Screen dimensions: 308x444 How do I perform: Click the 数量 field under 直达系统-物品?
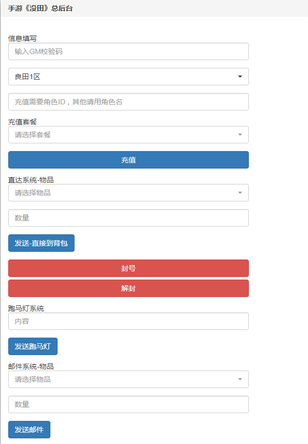tap(129, 218)
